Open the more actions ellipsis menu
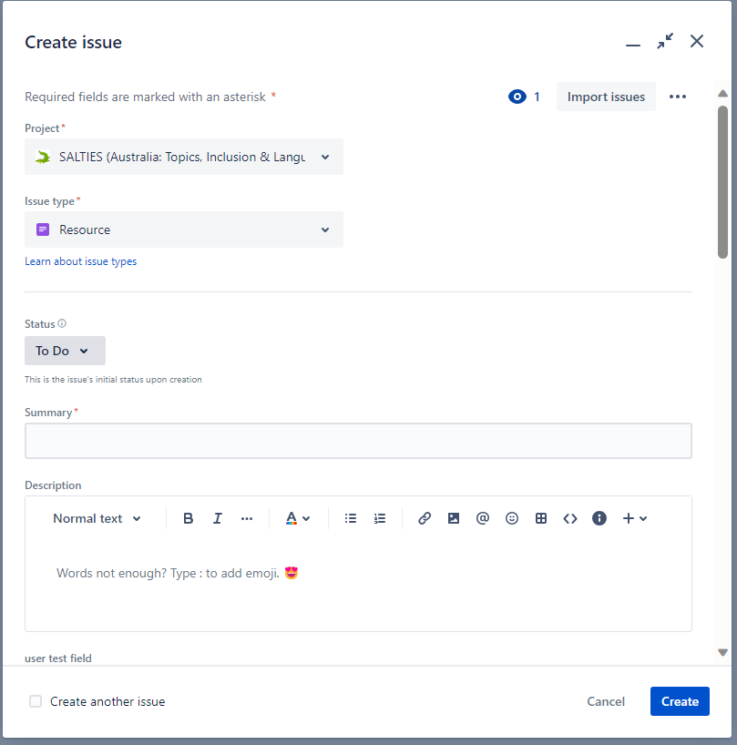 [677, 97]
